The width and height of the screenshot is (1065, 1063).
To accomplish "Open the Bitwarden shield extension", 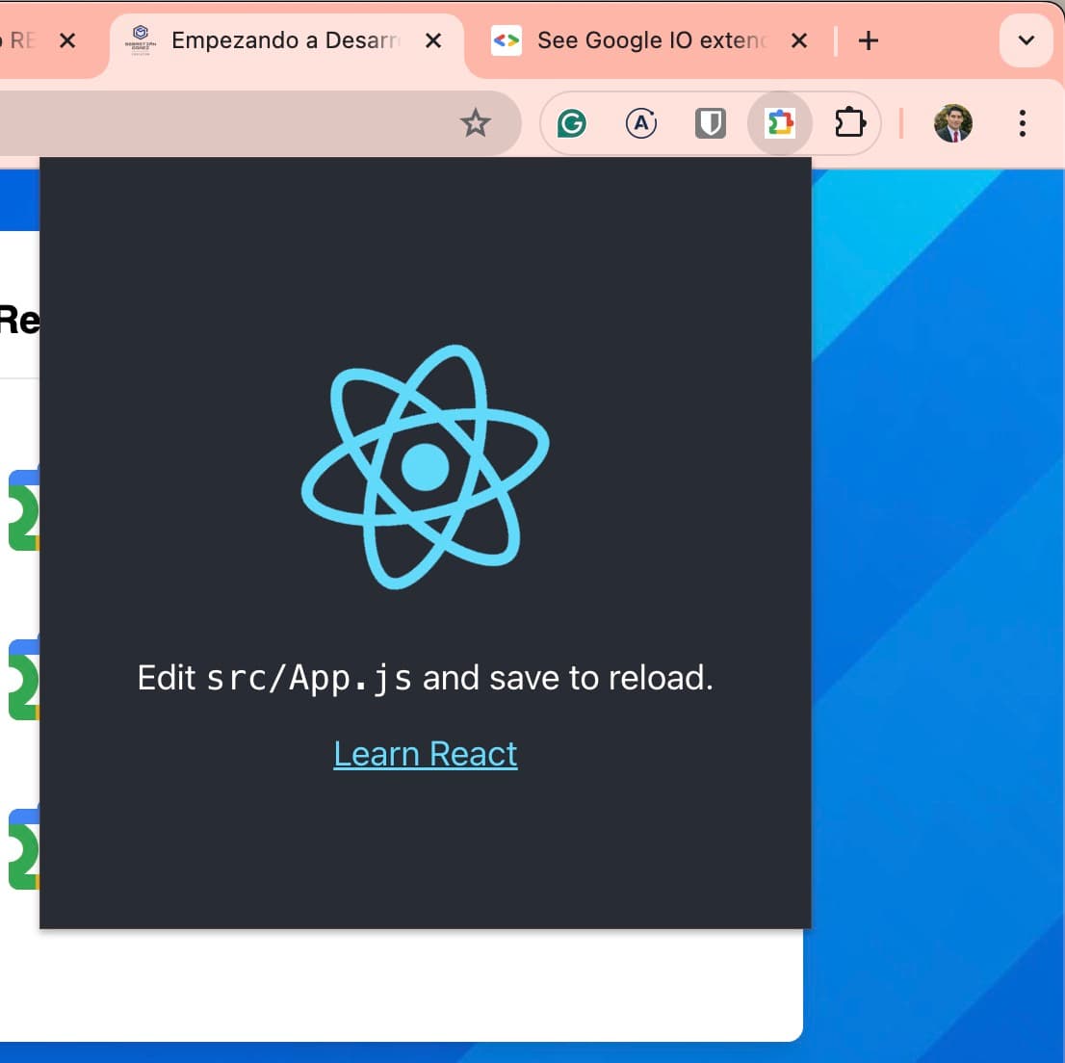I will point(711,123).
